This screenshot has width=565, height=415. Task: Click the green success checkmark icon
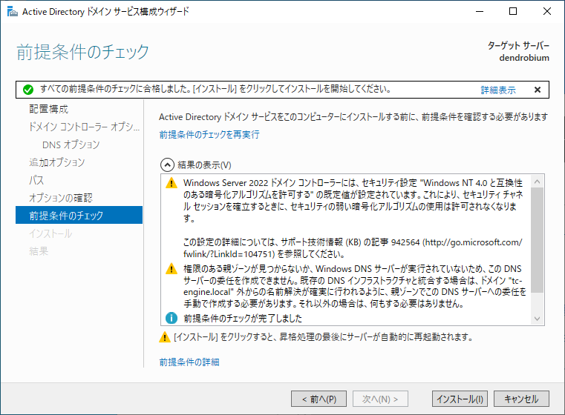[x=28, y=90]
